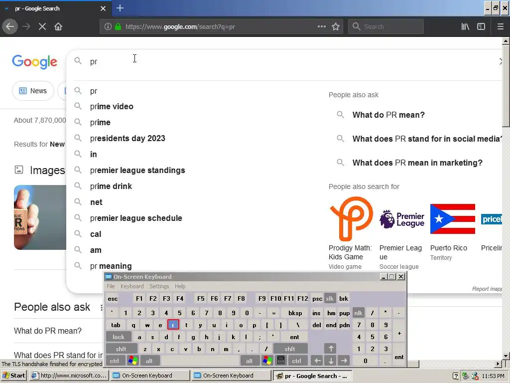The image size is (510, 383).
Task: Go back with the Firefox back arrow
Action: pyautogui.click(x=10, y=26)
